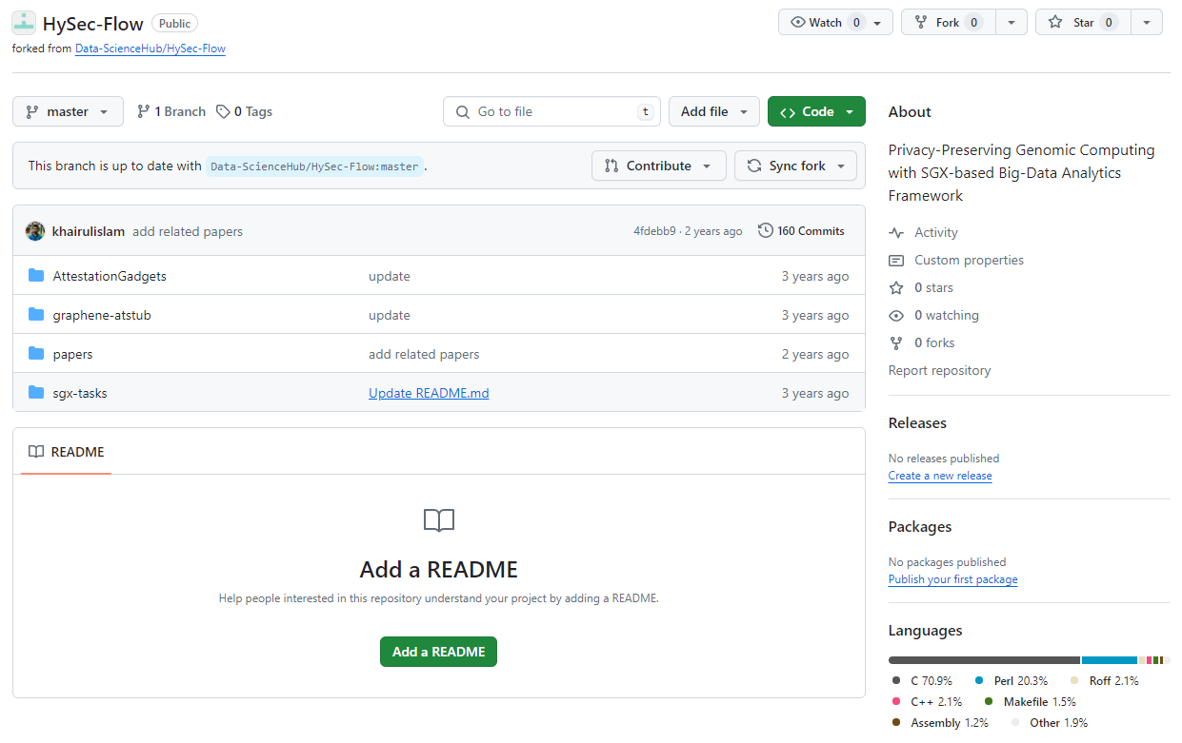Follow the Data-ScienceHub/HySec-Flow link

coord(150,49)
